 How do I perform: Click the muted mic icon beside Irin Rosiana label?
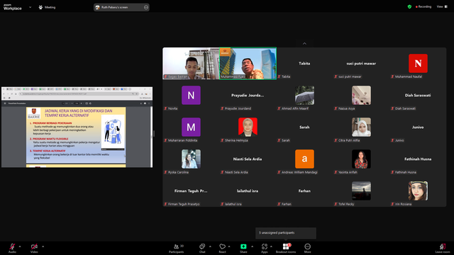392,204
